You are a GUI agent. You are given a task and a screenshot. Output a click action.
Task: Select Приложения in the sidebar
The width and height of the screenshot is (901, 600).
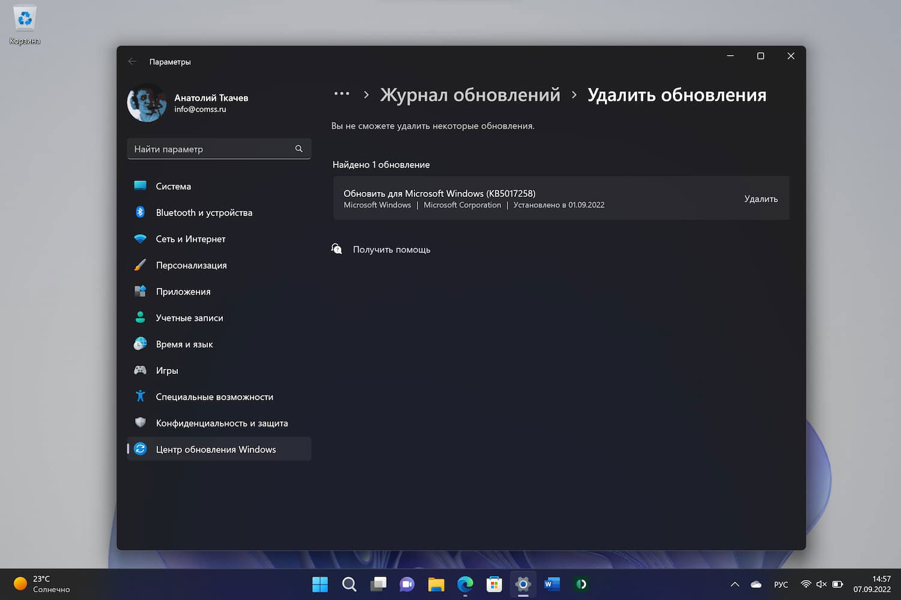(x=219, y=292)
